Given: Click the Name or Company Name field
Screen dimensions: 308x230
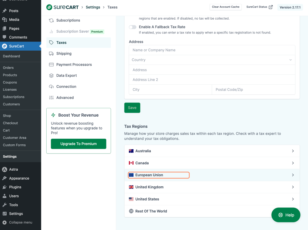Looking at the screenshot, I should pos(212,50).
